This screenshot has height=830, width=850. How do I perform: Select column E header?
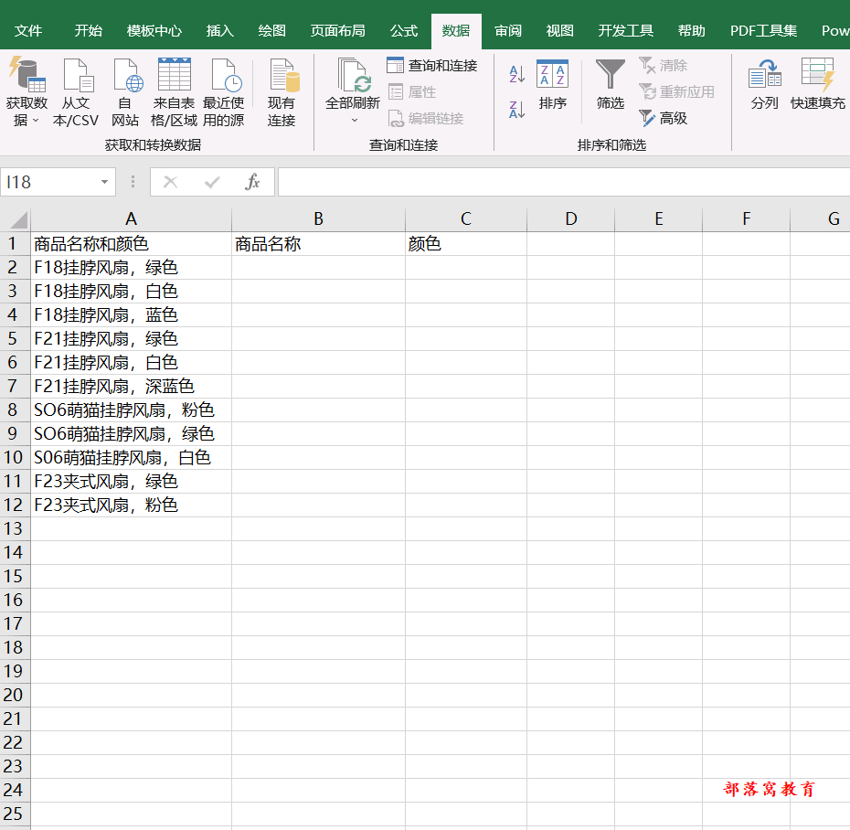click(659, 219)
